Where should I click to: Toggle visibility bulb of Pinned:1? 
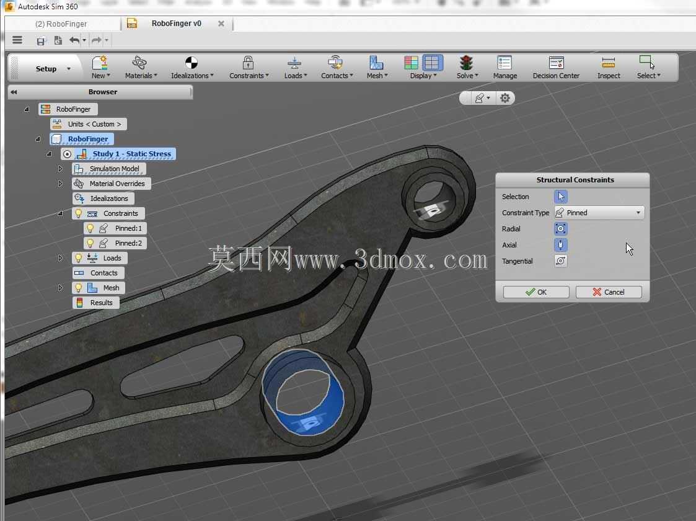coord(90,228)
